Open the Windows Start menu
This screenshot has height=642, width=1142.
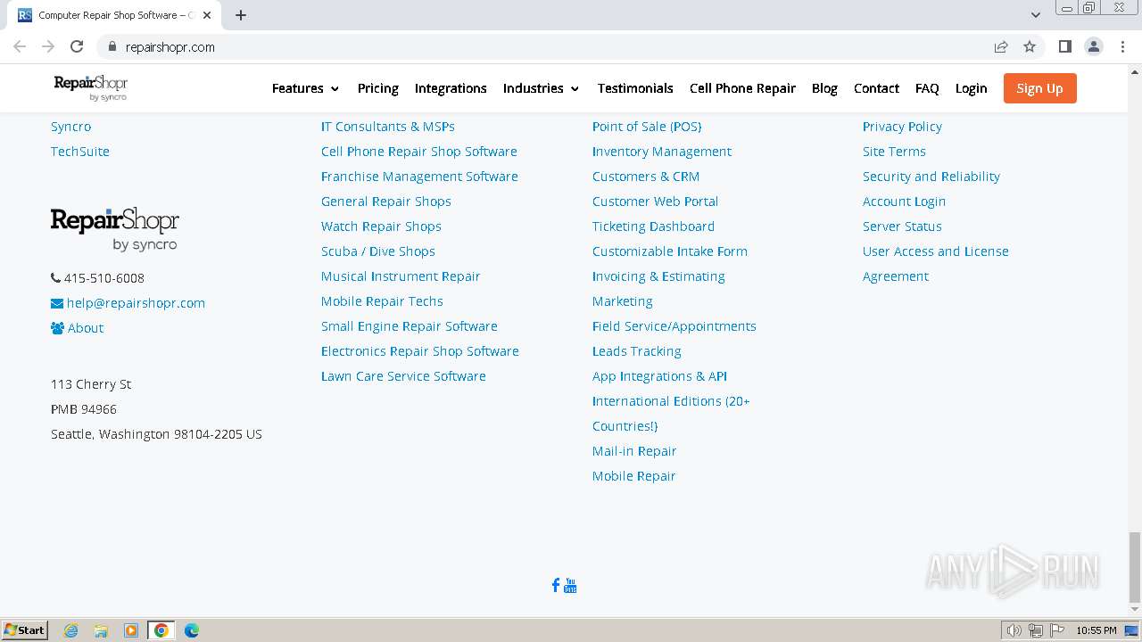[25, 630]
